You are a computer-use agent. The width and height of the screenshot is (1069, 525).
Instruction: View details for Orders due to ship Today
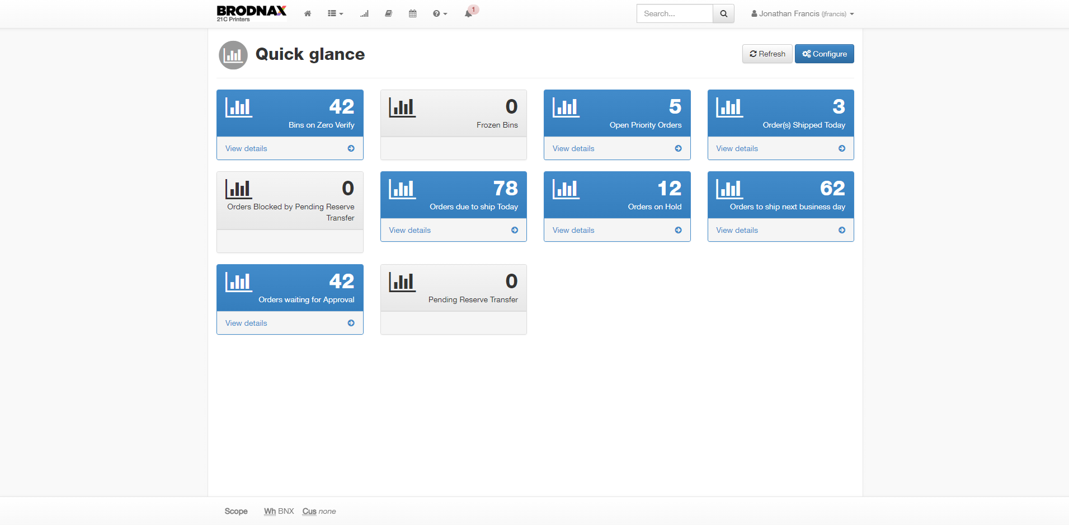(x=410, y=230)
